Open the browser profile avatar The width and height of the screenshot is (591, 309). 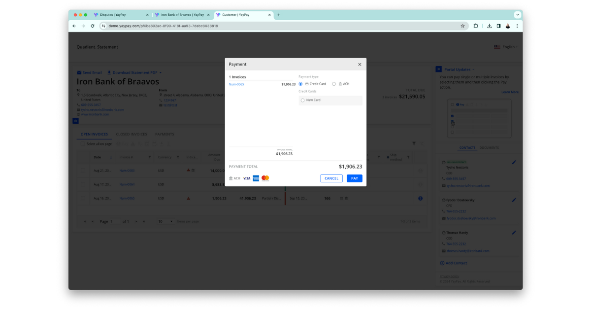pyautogui.click(x=508, y=26)
